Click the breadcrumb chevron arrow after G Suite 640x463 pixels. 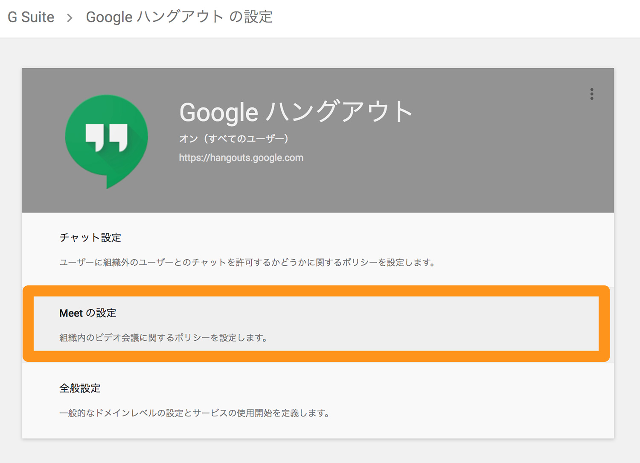pos(70,18)
